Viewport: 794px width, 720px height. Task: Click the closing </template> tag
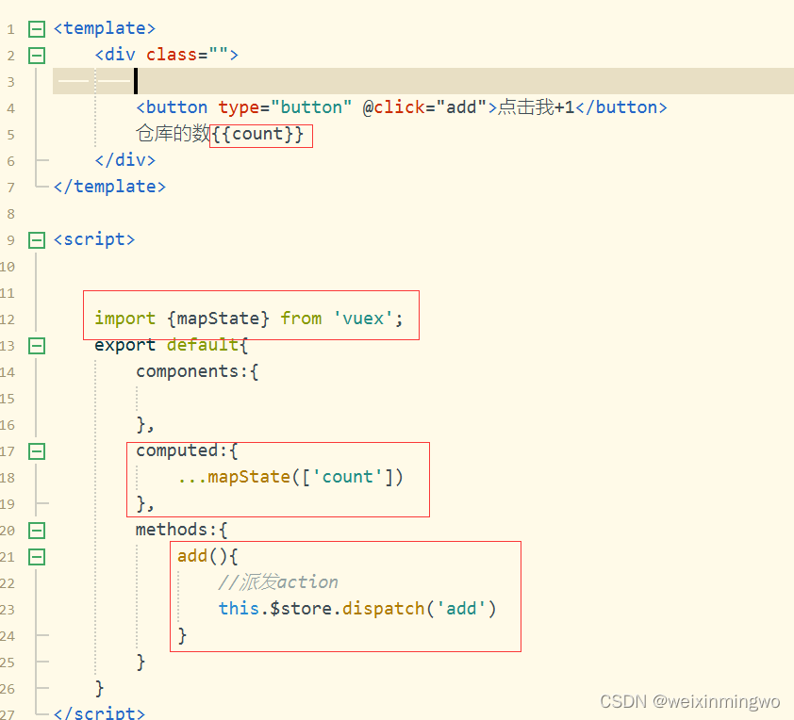pyautogui.click(x=110, y=187)
